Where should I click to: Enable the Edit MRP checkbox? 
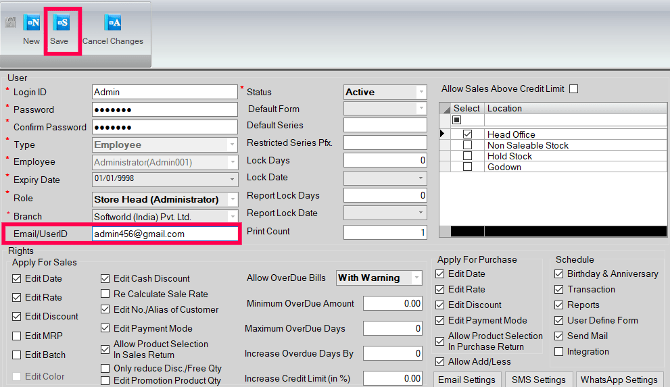coord(17,336)
